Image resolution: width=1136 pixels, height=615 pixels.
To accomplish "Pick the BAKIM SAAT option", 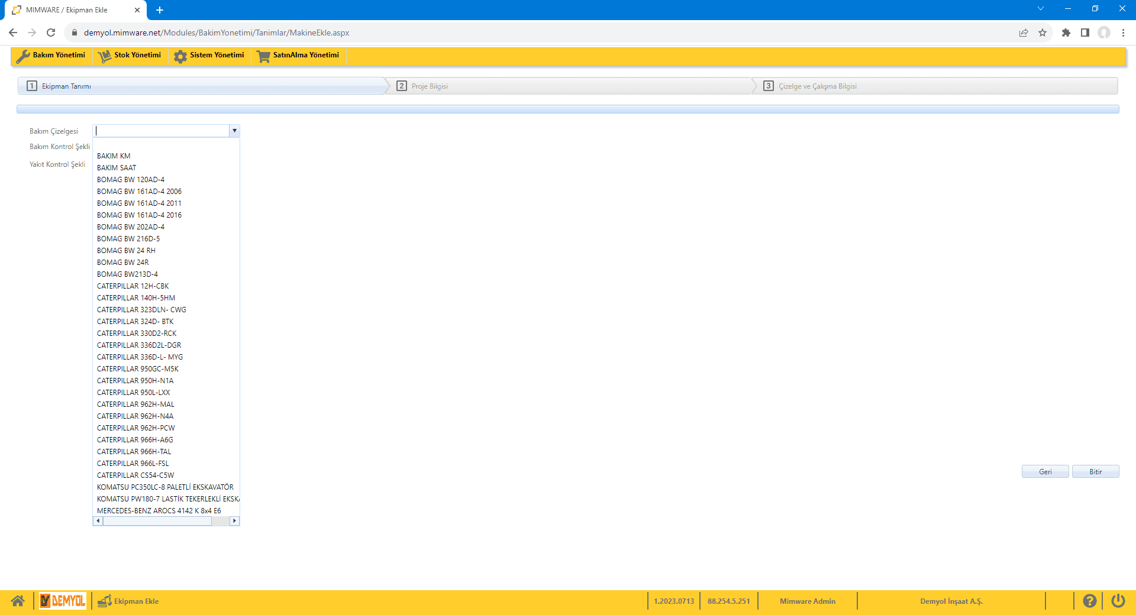I will 117,168.
